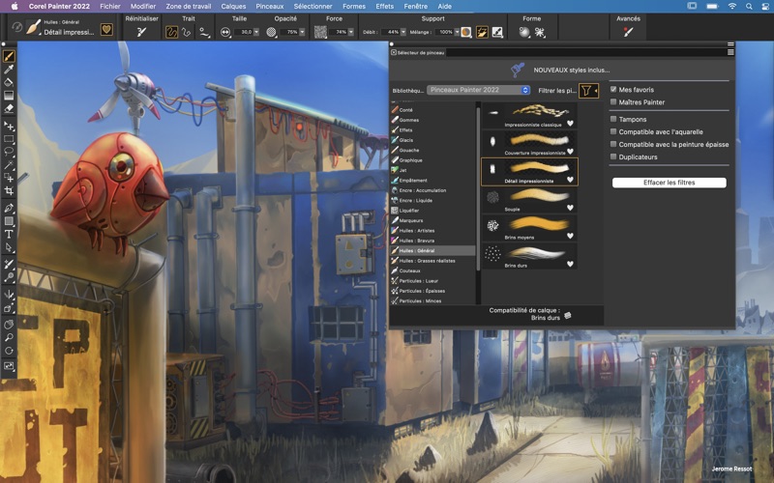
Task: Open the Apple menu
Action: [x=15, y=7]
